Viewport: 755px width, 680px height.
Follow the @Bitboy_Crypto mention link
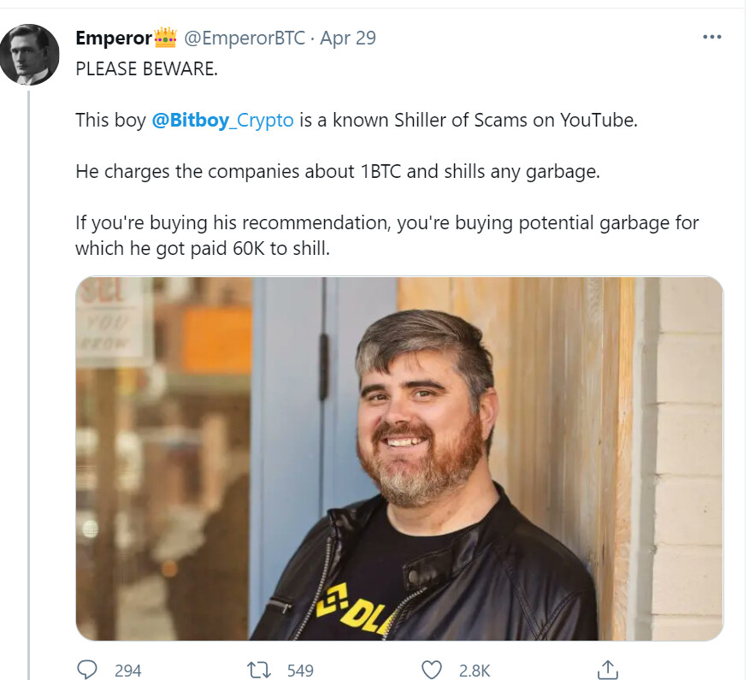click(x=222, y=120)
